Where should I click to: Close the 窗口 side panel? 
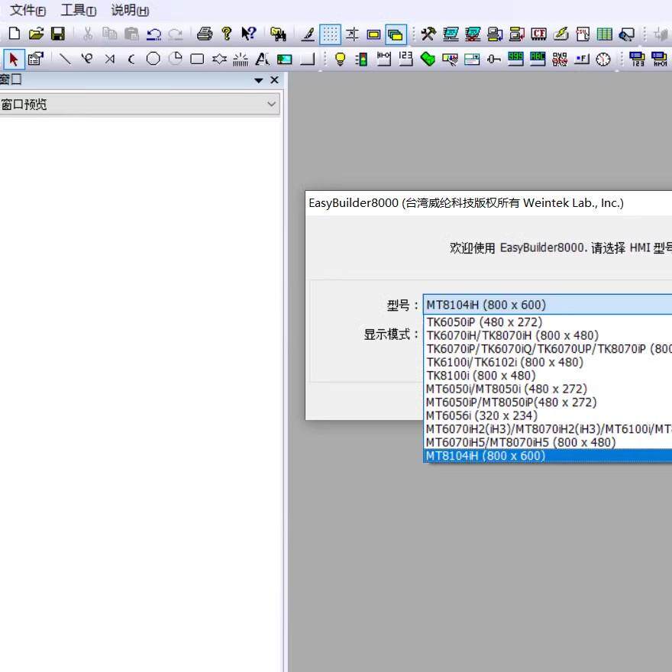pos(275,80)
